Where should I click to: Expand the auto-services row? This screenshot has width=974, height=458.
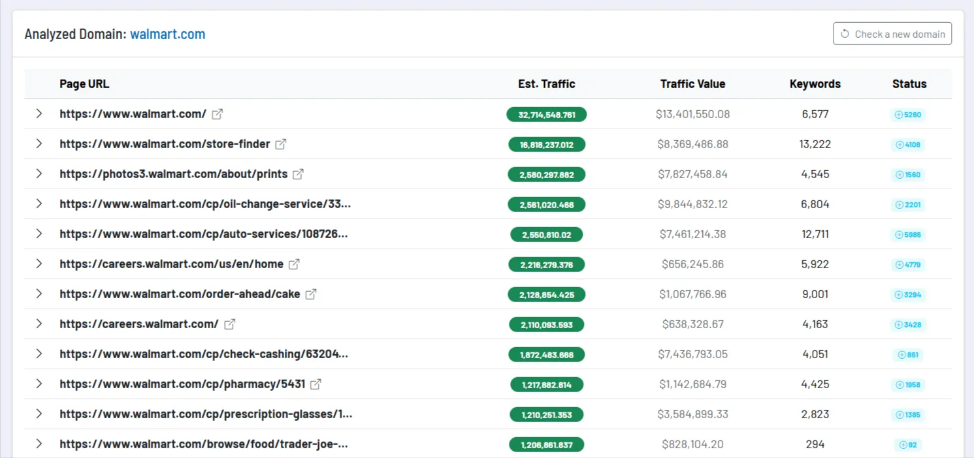click(39, 234)
